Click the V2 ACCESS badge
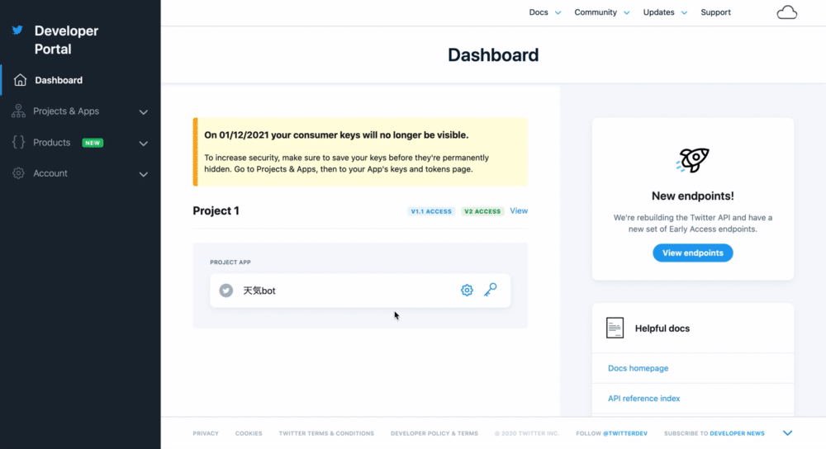This screenshot has height=449, width=826. (482, 211)
